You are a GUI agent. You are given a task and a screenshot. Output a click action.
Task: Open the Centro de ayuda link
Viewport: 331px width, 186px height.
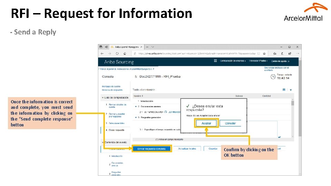pyautogui.click(x=280, y=61)
